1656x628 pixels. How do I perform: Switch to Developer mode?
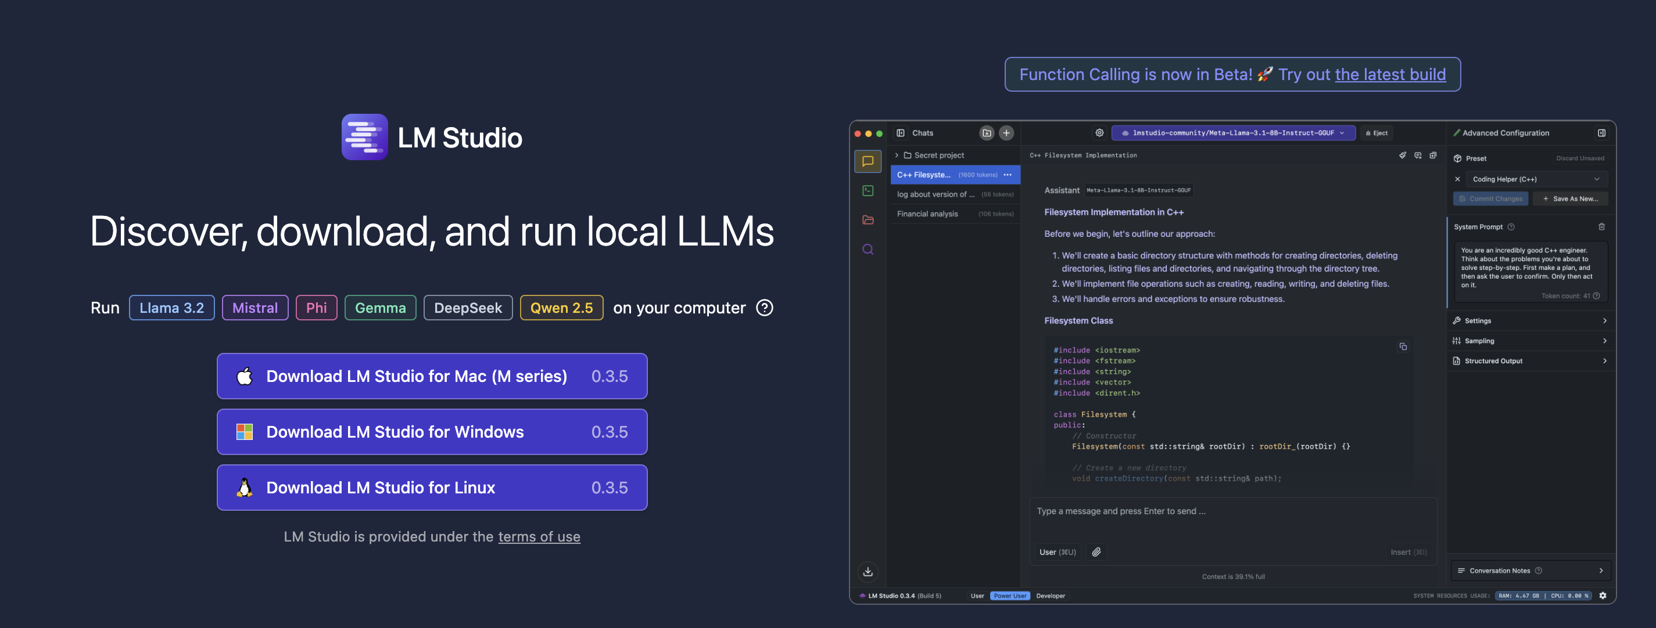(x=1050, y=596)
